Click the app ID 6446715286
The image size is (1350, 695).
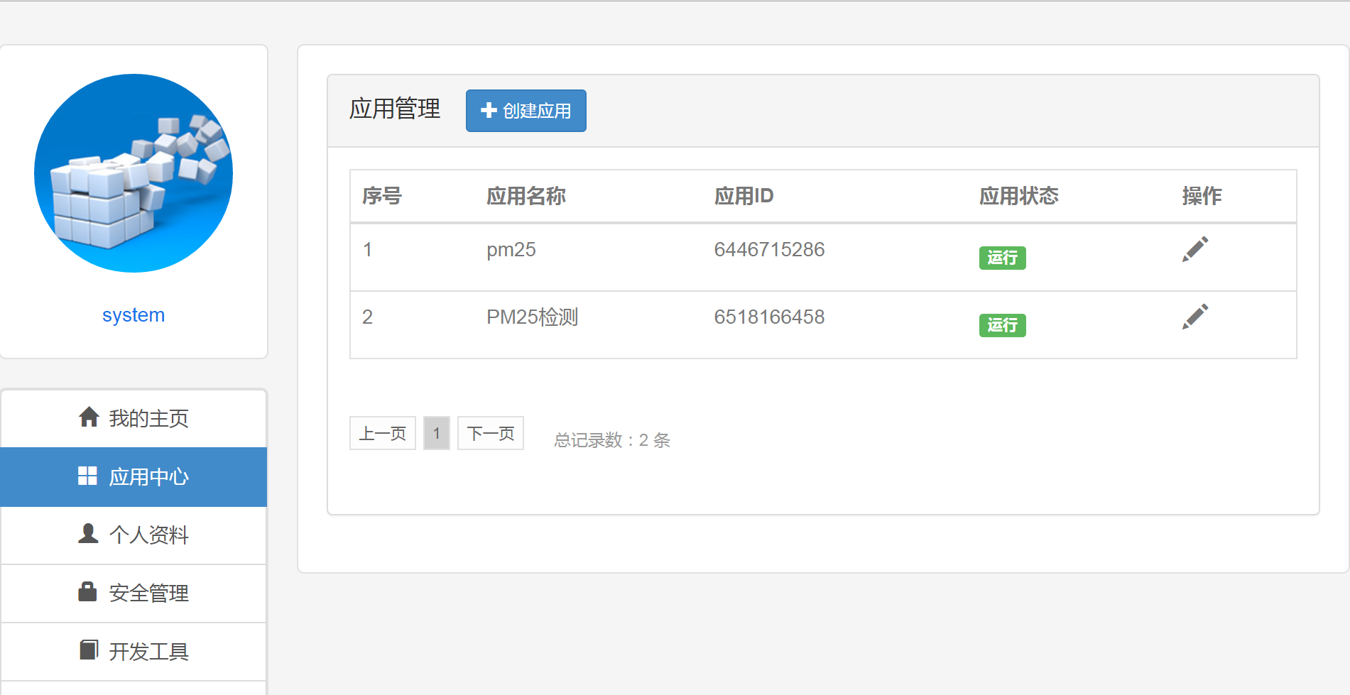point(769,250)
